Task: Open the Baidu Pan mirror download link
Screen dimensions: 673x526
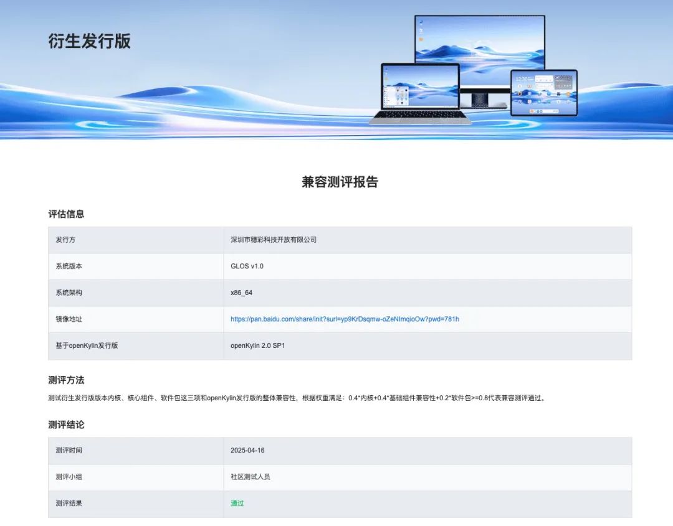Action: 344,319
